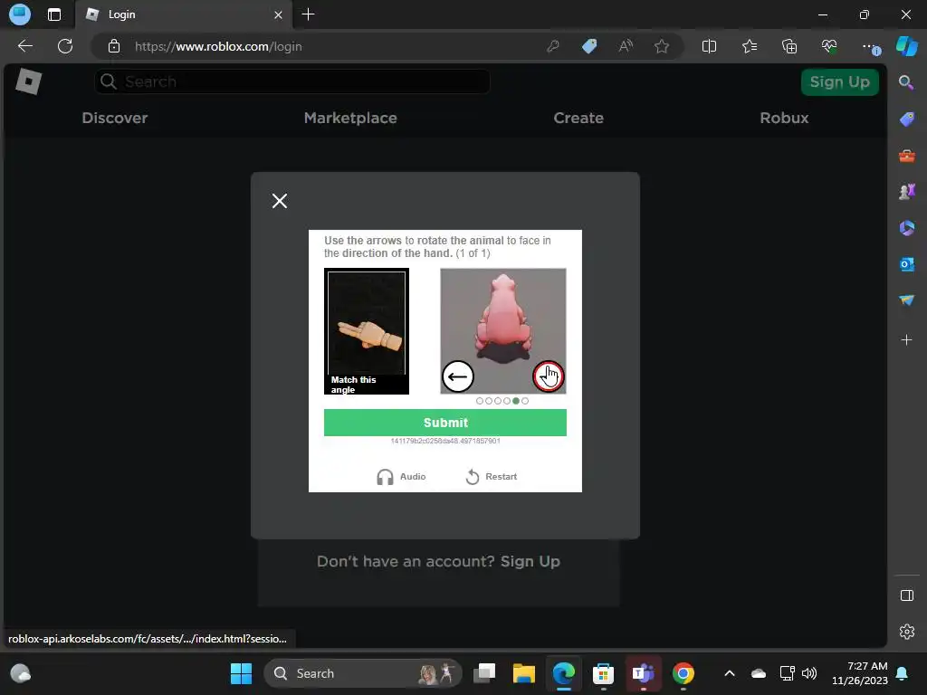Open sidebar Outlook icon
This screenshot has width=927, height=695.
click(906, 264)
